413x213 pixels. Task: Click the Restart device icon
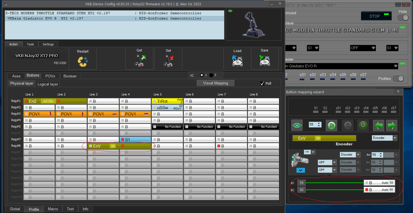82,61
